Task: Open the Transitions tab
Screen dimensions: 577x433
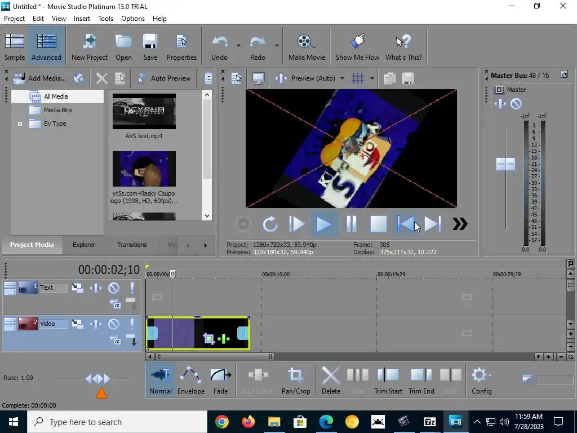Action: click(132, 245)
